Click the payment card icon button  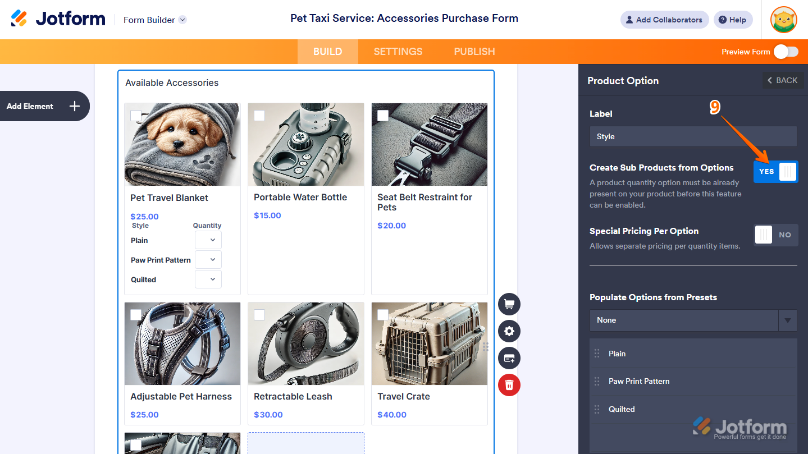point(509,358)
